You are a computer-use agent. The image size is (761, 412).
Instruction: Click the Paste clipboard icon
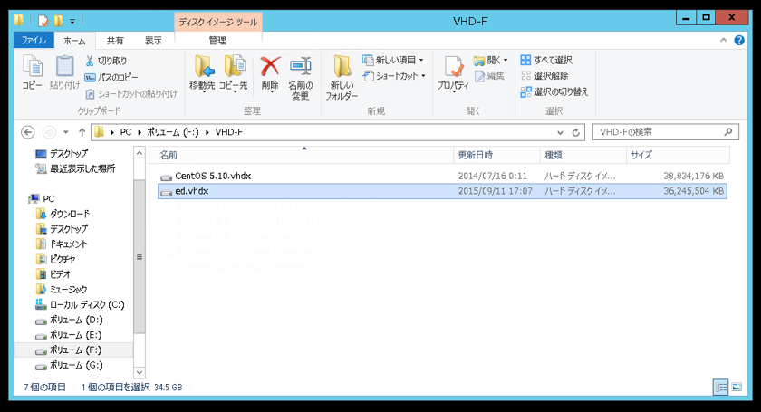tap(64, 72)
